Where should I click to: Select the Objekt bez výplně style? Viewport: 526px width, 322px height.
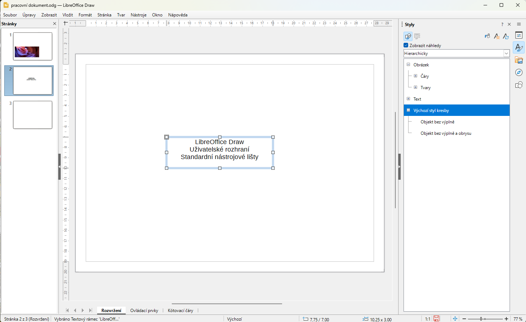pyautogui.click(x=437, y=122)
